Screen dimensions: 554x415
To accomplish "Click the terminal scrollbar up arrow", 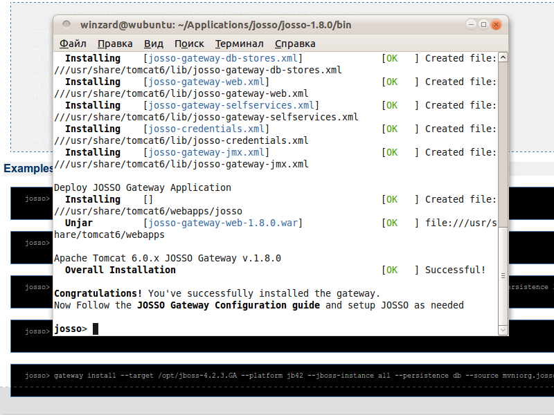I will (503, 57).
